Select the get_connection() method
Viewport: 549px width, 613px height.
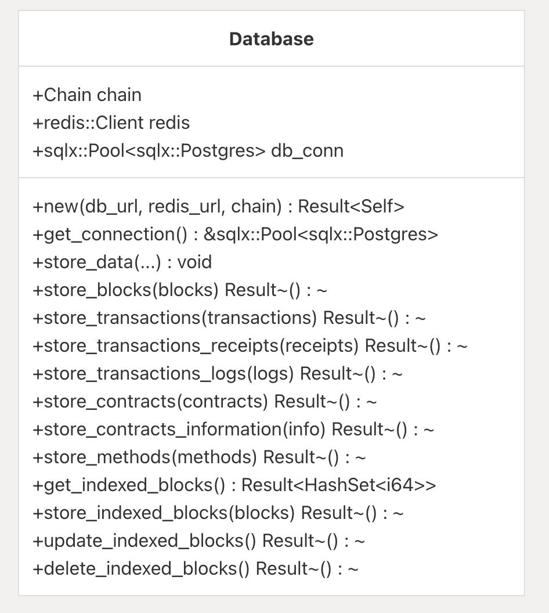110,234
